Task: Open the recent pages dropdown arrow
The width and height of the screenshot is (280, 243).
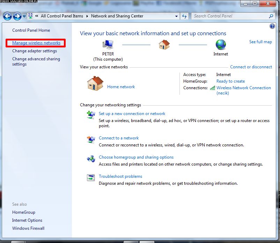Action: (24, 16)
